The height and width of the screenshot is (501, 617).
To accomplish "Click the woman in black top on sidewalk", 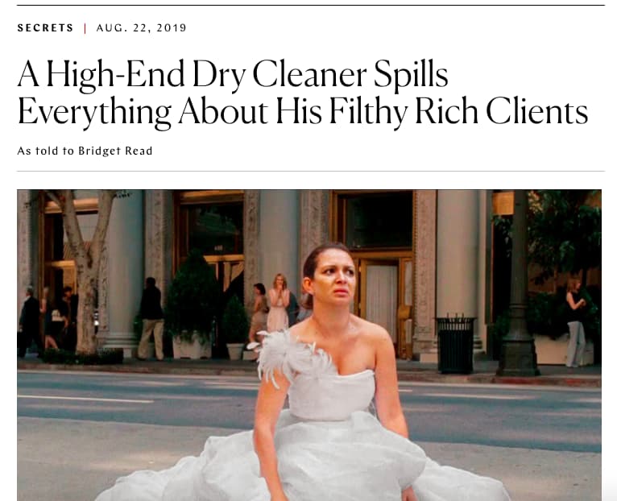I will 575,323.
